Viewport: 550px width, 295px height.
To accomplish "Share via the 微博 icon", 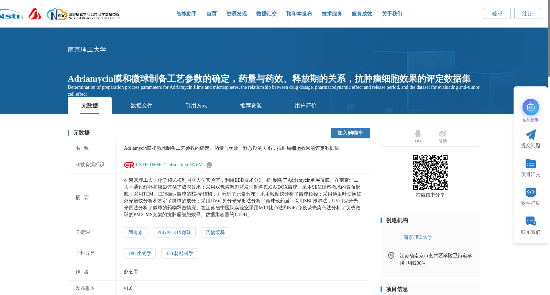I will (x=442, y=133).
